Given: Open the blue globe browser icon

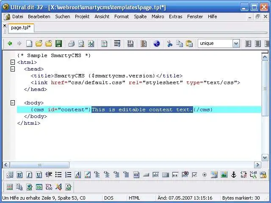Looking at the screenshot, I should [x=157, y=44].
